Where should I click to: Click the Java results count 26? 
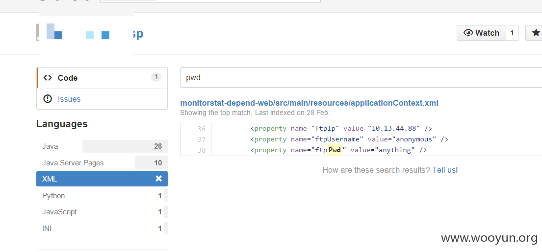pos(158,146)
